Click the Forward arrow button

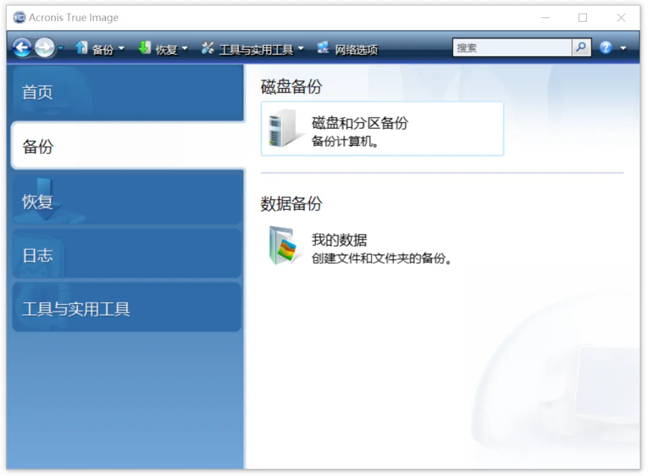44,47
